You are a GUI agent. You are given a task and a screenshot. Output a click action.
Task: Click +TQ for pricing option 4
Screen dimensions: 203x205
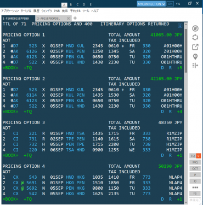coord(28,199)
